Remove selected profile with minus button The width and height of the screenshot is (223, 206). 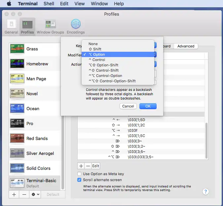pos(24,194)
